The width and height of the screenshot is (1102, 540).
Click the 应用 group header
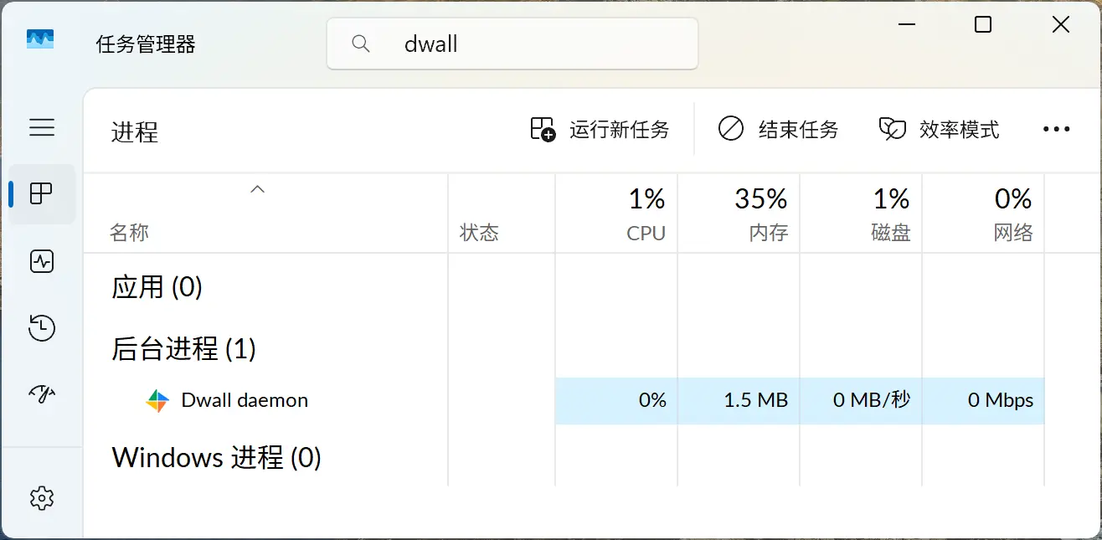tap(156, 287)
